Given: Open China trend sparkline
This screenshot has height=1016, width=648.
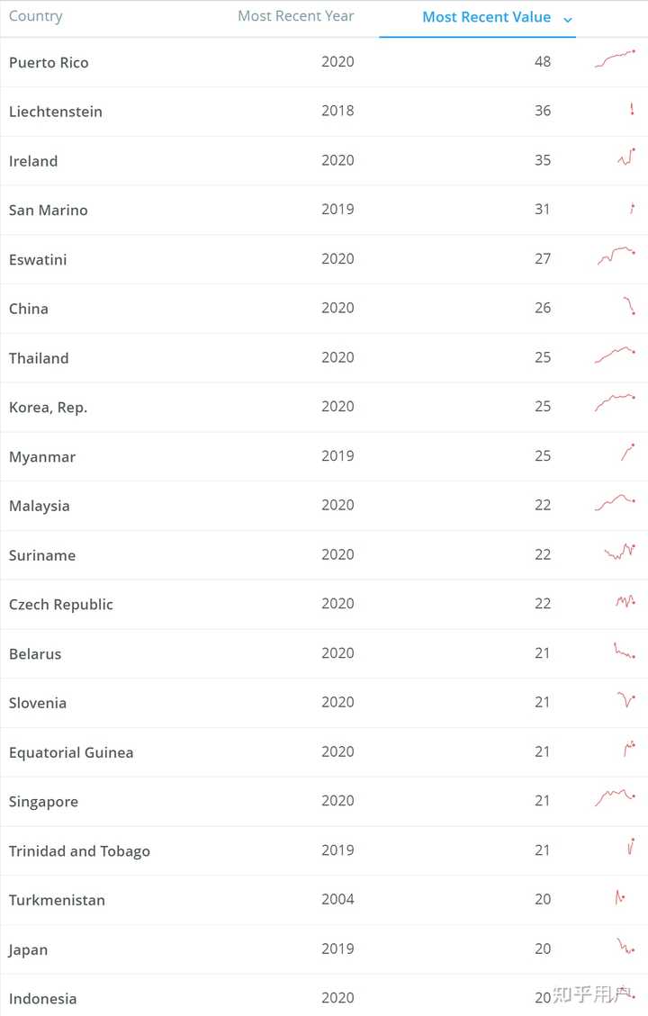Looking at the screenshot, I should coord(629,305).
